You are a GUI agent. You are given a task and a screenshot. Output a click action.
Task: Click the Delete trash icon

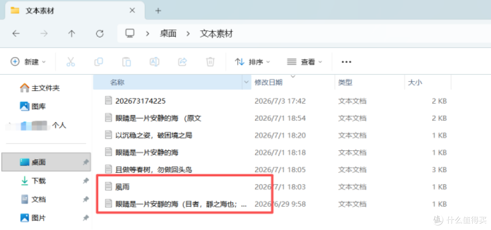tap(210, 62)
